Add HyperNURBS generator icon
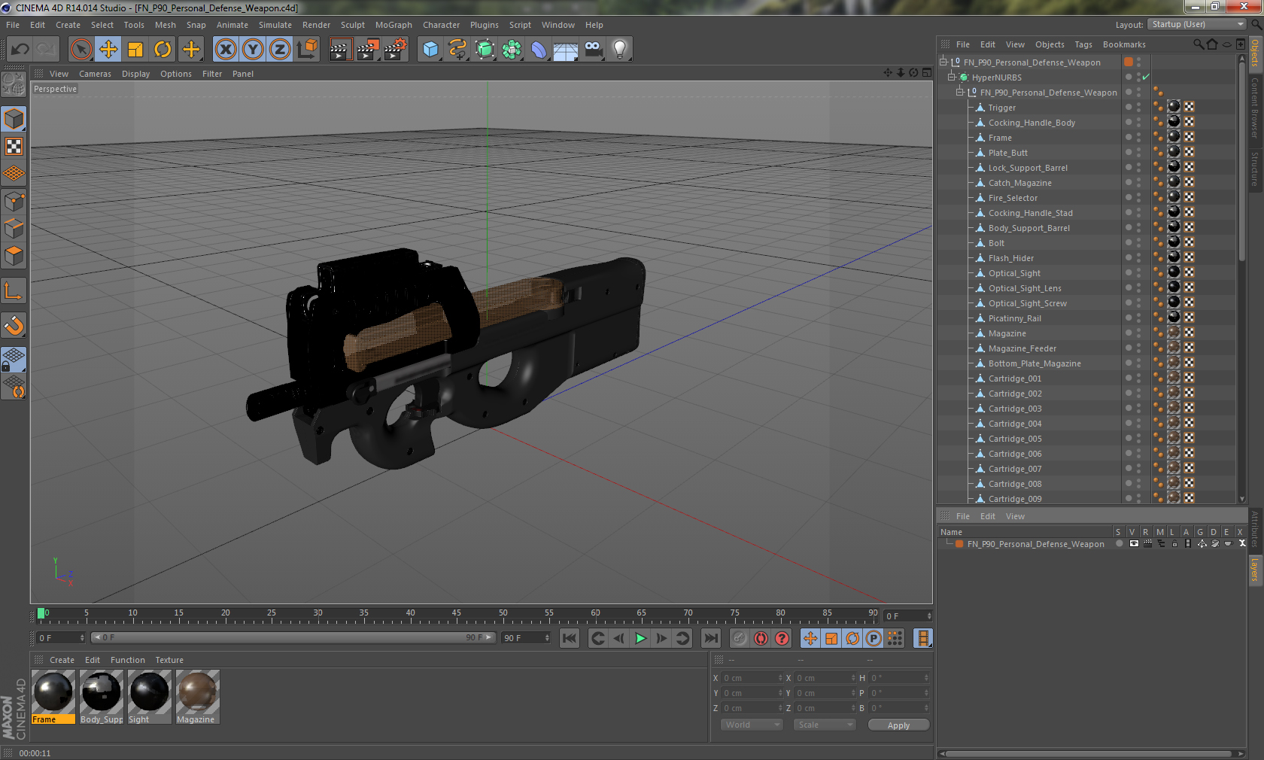 point(485,50)
